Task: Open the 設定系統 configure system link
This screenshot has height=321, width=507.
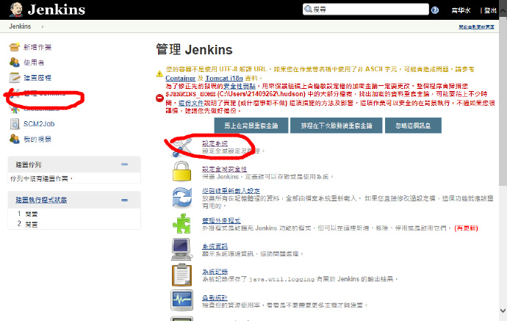Action: 215,143
